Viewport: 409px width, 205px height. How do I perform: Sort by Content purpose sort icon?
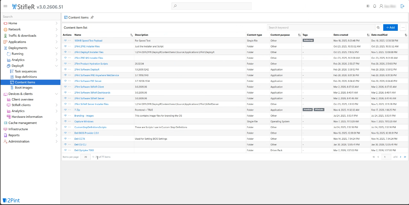pos(299,35)
